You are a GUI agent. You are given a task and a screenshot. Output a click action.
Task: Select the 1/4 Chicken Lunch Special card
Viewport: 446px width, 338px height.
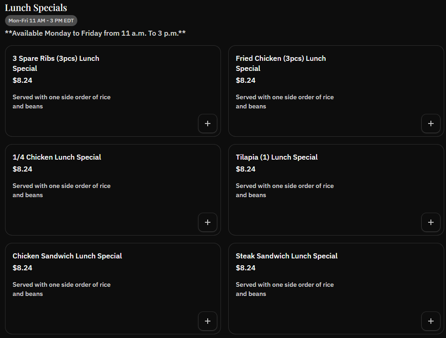[57, 157]
